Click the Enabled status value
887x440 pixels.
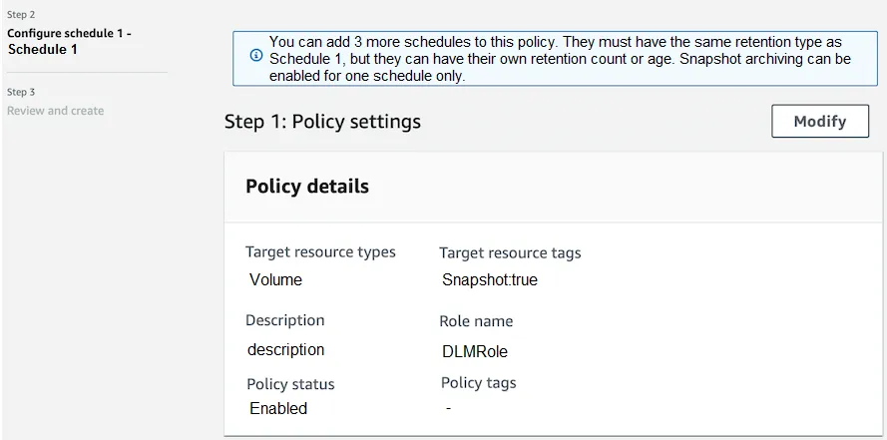[x=278, y=408]
